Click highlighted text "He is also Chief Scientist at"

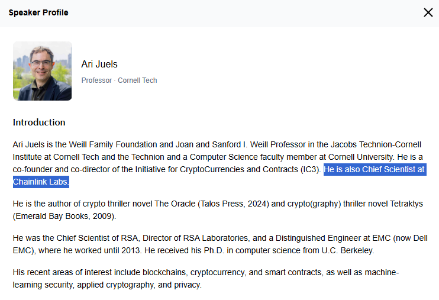click(375, 169)
